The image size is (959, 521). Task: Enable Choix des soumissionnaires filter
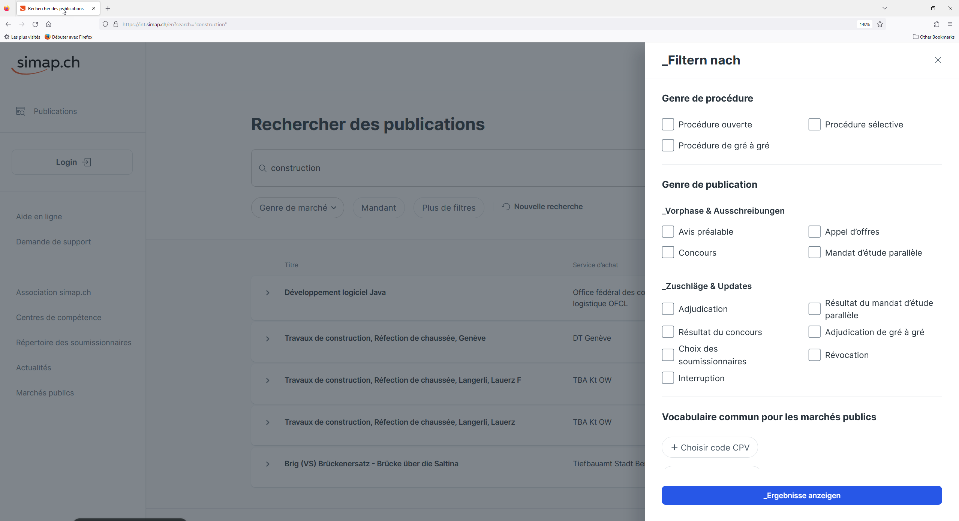click(x=668, y=355)
